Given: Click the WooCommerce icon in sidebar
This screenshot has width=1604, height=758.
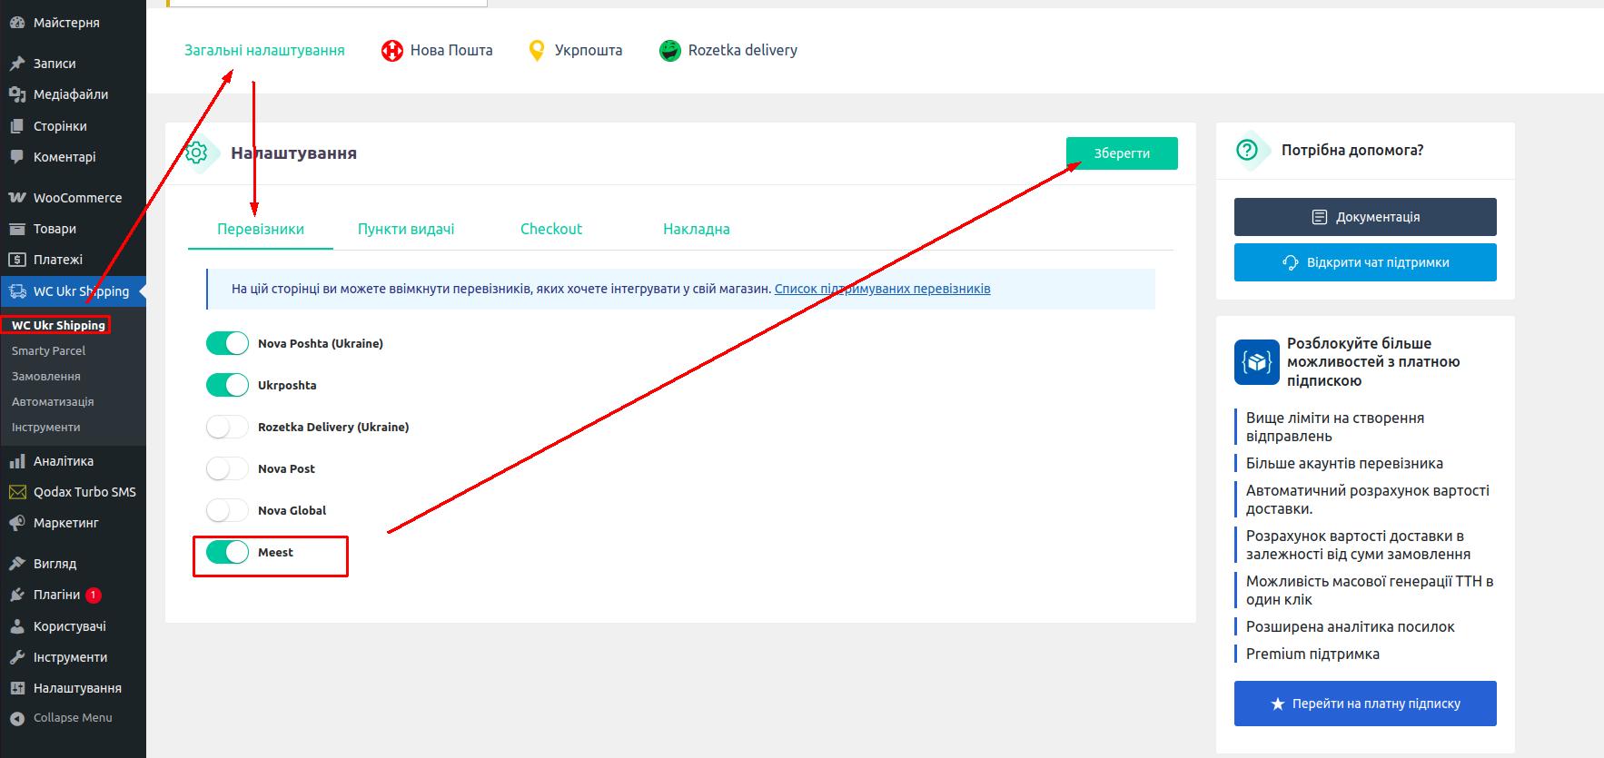Looking at the screenshot, I should (x=16, y=198).
